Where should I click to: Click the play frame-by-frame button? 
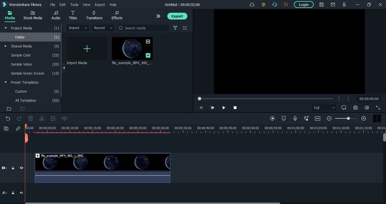pyautogui.click(x=212, y=108)
